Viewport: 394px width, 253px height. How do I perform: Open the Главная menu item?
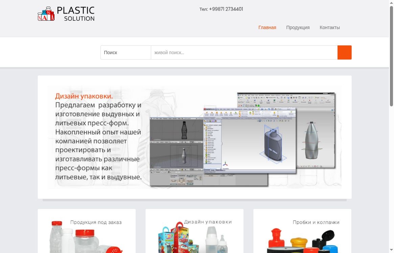click(267, 27)
